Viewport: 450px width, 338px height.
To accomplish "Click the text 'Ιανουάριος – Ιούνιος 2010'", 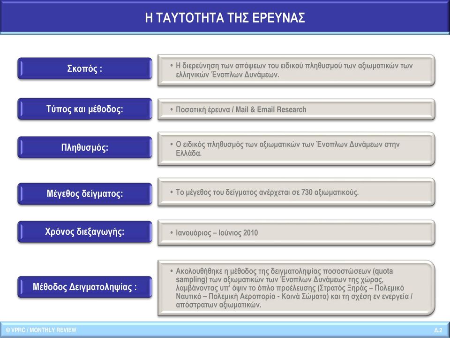I will [x=217, y=232].
